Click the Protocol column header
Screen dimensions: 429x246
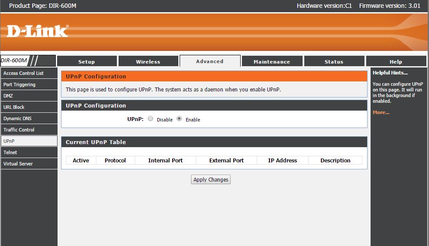tap(115, 161)
